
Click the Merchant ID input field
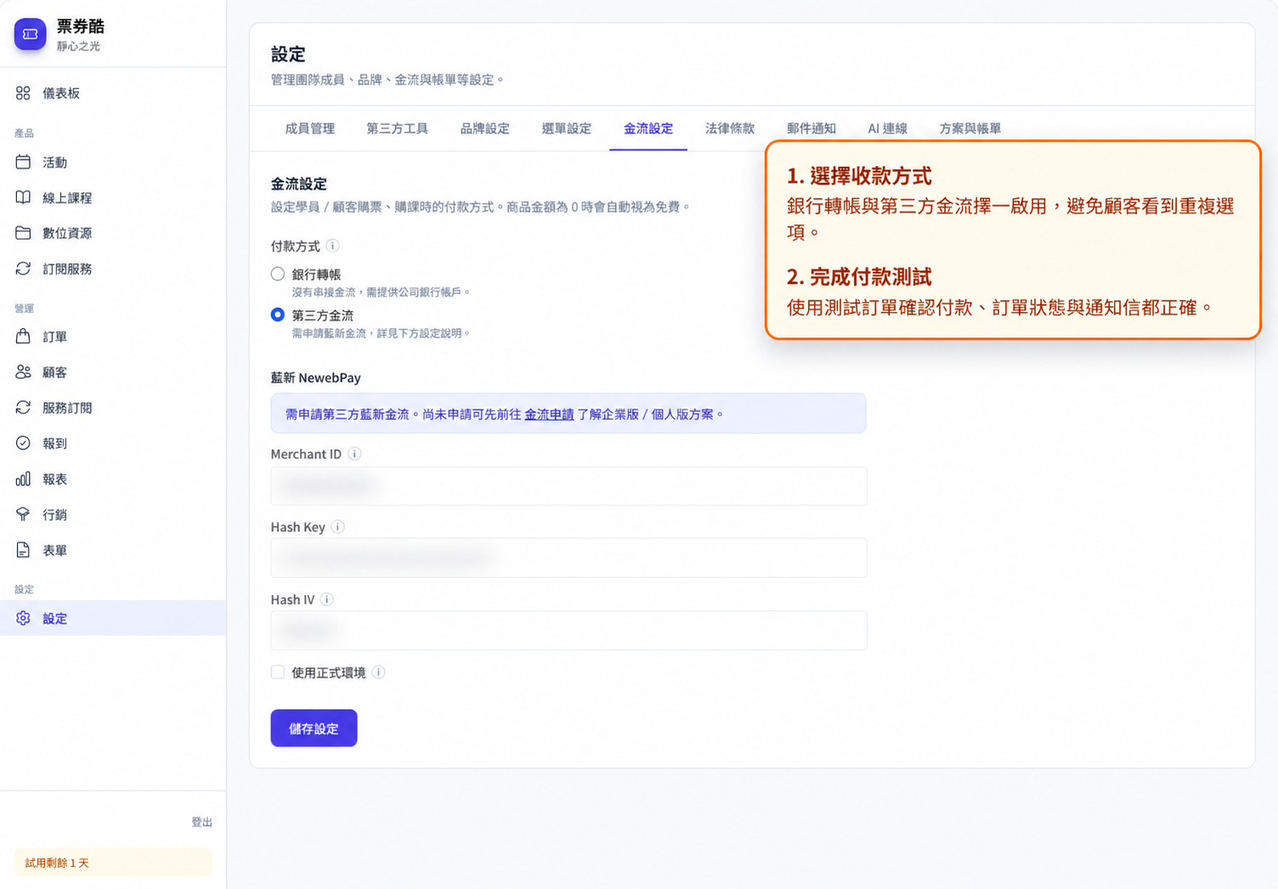point(568,486)
